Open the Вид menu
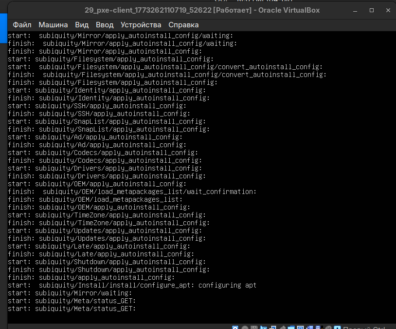 82,24
